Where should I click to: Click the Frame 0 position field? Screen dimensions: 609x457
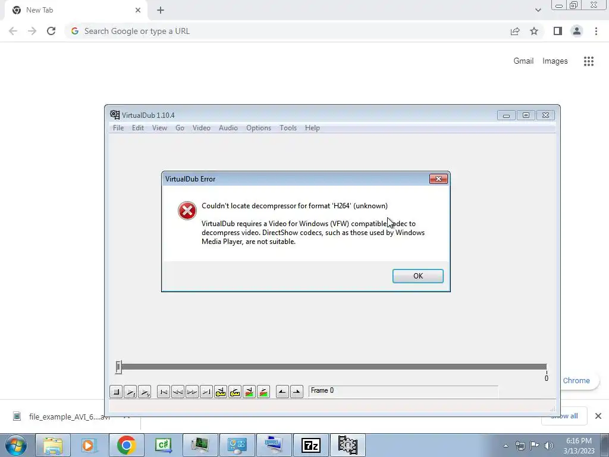pos(403,391)
